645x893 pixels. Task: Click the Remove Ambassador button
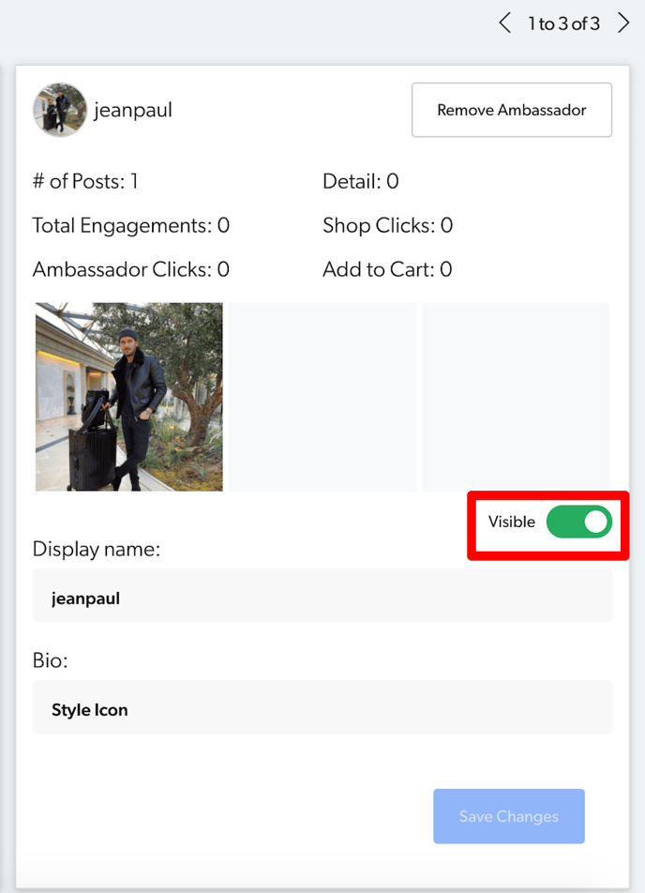[x=512, y=110]
